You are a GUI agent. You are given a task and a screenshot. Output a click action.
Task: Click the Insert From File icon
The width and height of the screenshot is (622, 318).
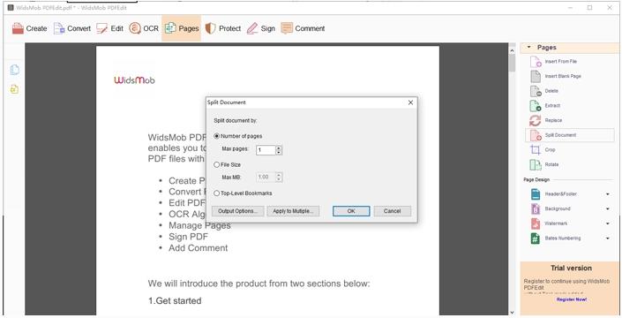(x=536, y=62)
